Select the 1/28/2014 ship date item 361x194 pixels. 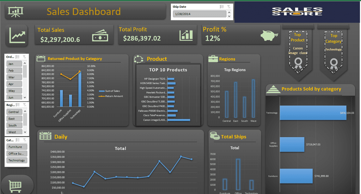[200, 14]
